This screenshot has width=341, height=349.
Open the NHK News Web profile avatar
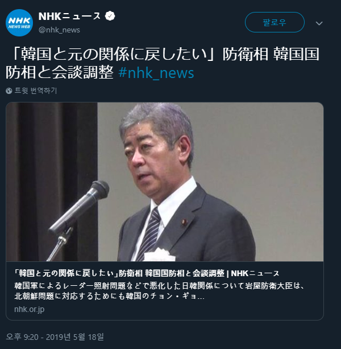pyautogui.click(x=19, y=23)
